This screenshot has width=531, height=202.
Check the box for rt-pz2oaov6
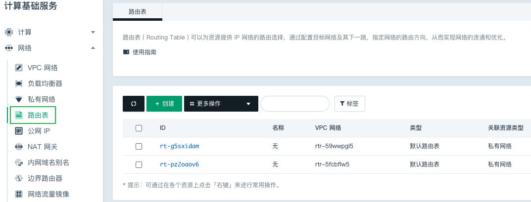[139, 164]
